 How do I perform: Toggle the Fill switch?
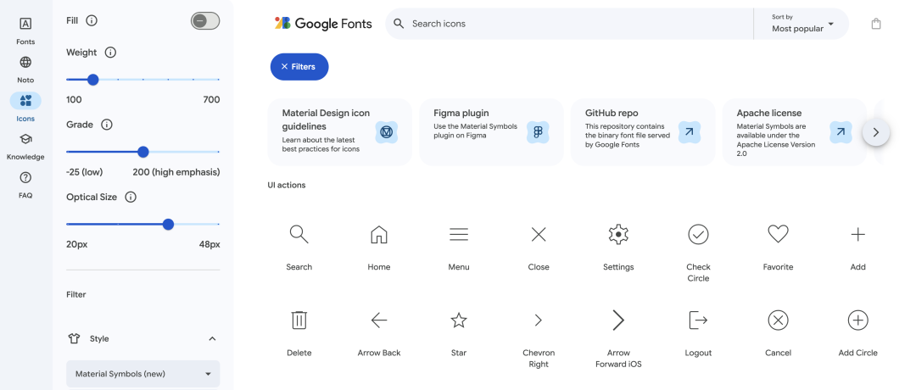click(x=205, y=21)
